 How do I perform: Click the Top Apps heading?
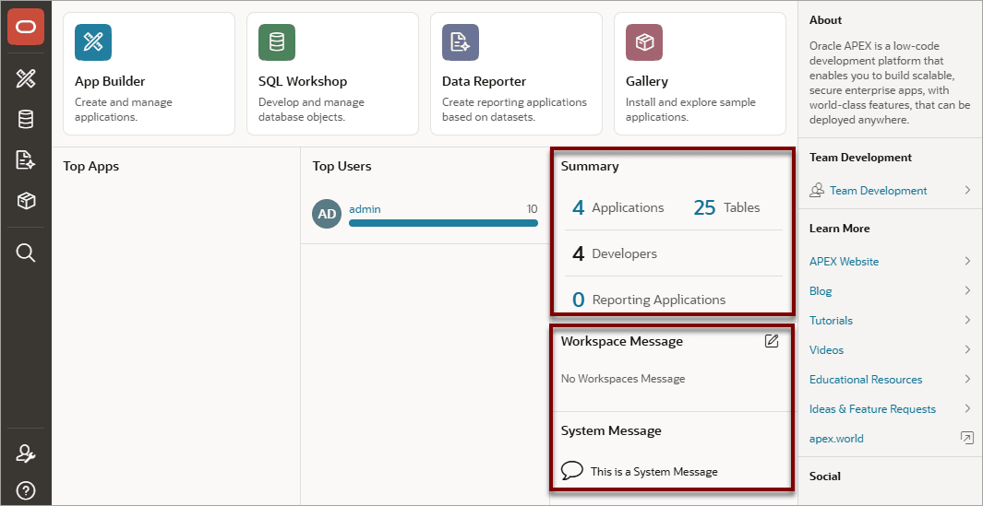(90, 166)
